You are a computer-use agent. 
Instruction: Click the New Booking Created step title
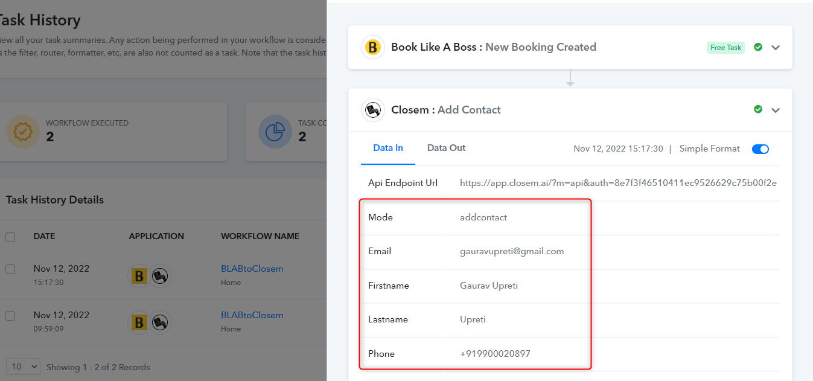(541, 47)
